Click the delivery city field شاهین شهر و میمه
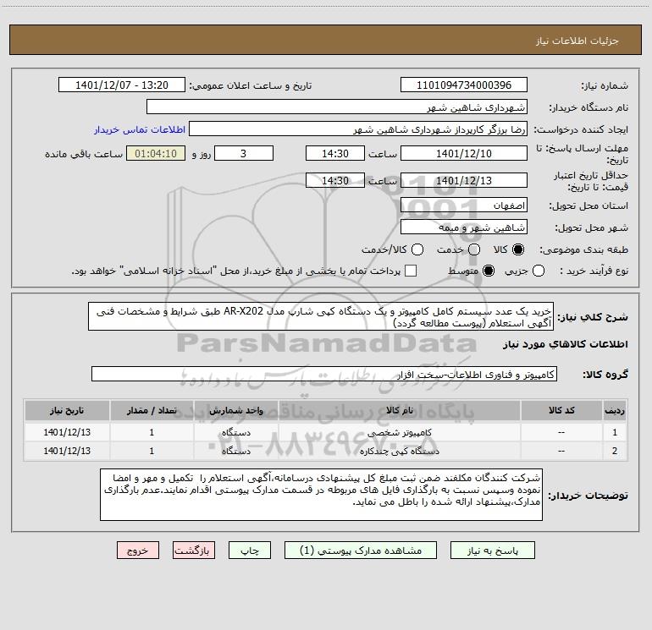652x630 pixels. point(464,227)
